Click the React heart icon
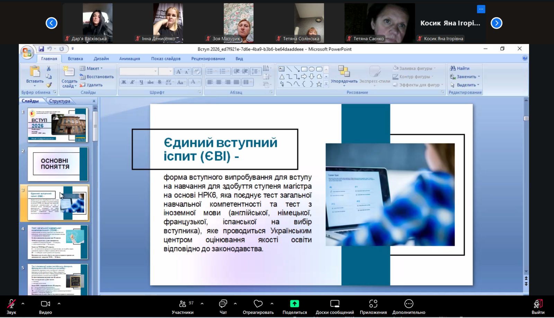The height and width of the screenshot is (318, 554). 258,304
